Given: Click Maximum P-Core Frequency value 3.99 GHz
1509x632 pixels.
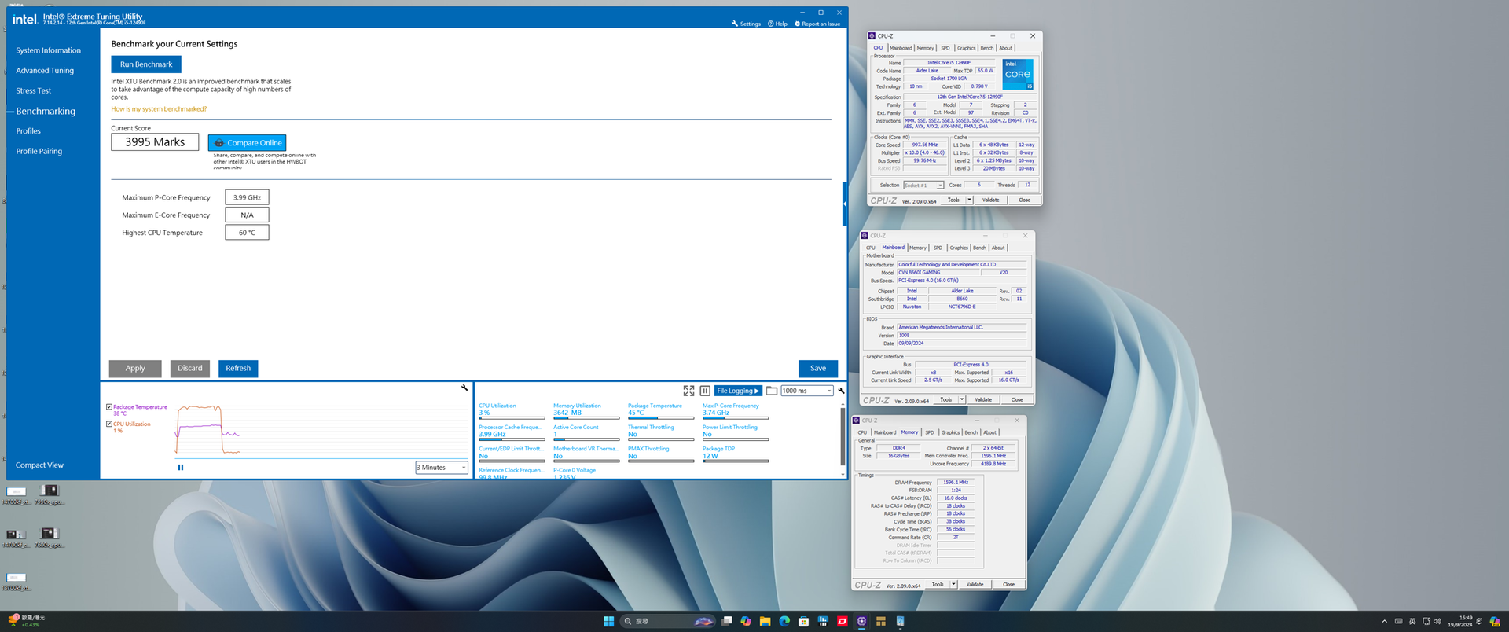Looking at the screenshot, I should (x=247, y=197).
